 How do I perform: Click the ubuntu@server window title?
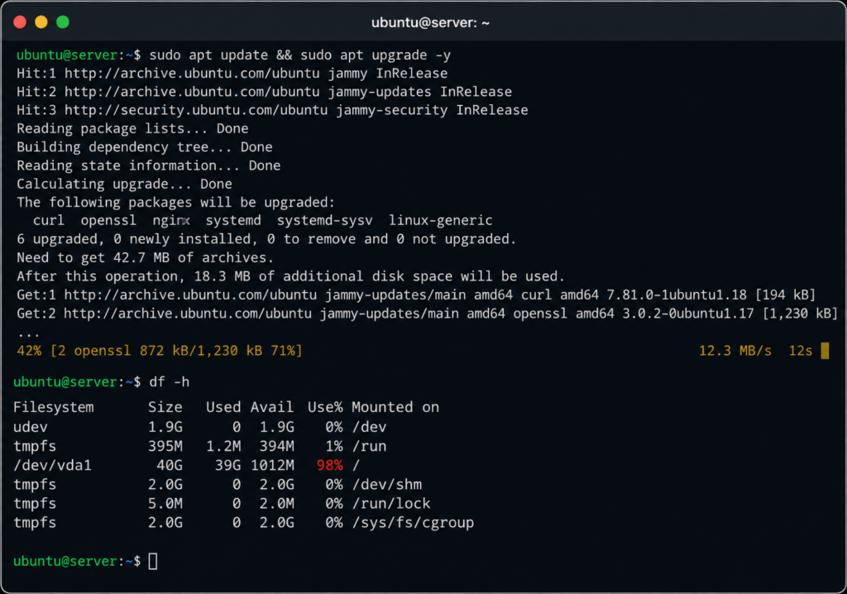tap(430, 22)
